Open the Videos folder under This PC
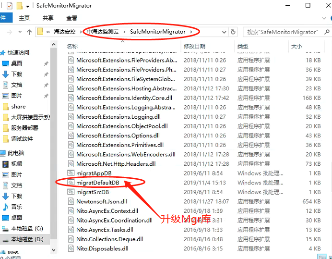Screen dimensions: 332x259 click(17, 164)
